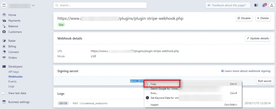Select the Customers person icon
Viewport: 276px width, 109px height.
point(4,32)
